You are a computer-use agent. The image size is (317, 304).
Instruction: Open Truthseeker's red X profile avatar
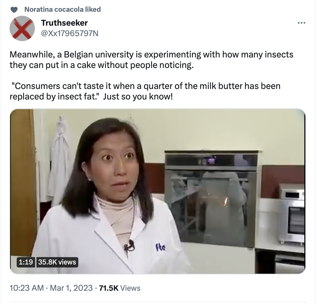click(x=22, y=28)
